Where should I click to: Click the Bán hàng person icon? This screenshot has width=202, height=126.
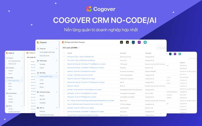pos(38,73)
